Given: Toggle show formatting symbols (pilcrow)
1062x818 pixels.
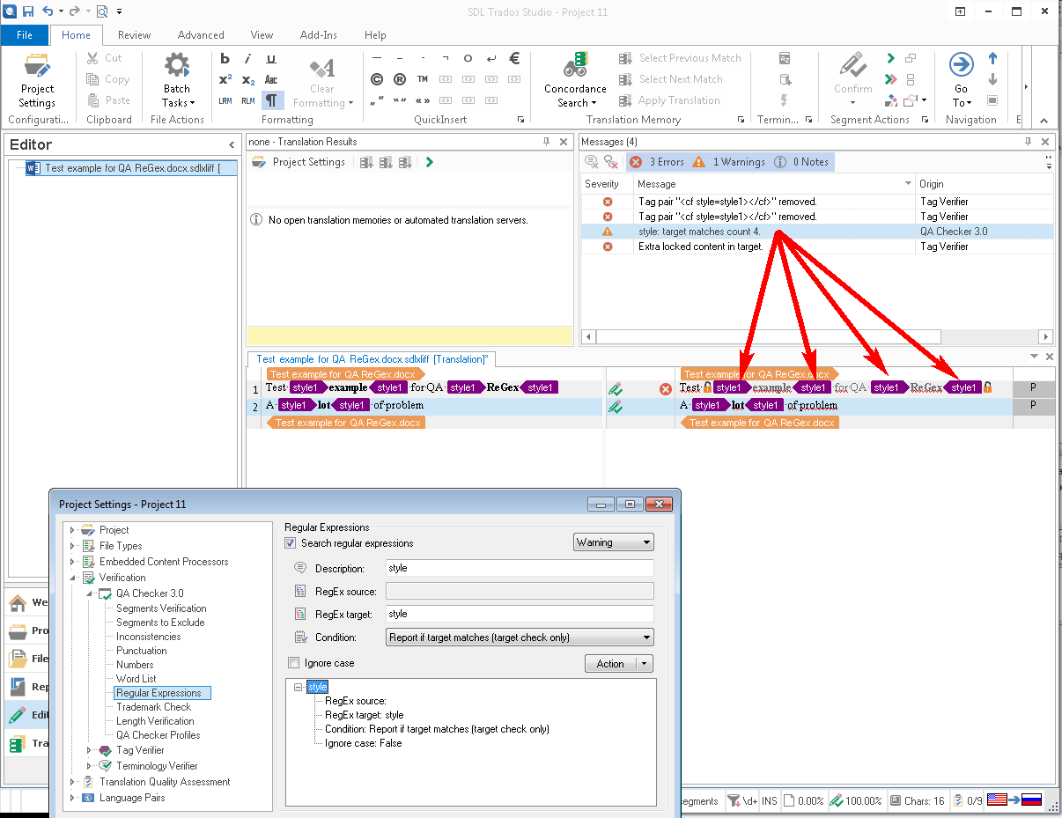Looking at the screenshot, I should pos(271,100).
